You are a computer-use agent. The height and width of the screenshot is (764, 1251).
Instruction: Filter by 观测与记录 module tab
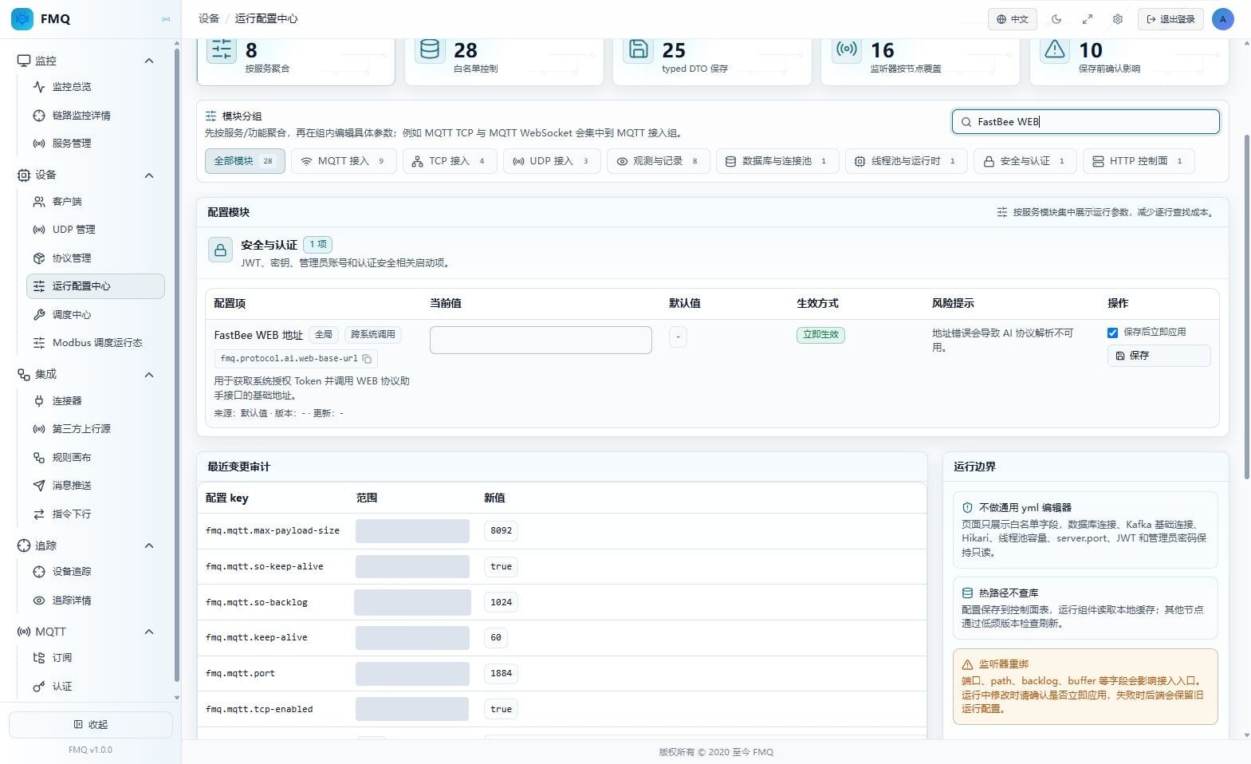[x=658, y=161]
